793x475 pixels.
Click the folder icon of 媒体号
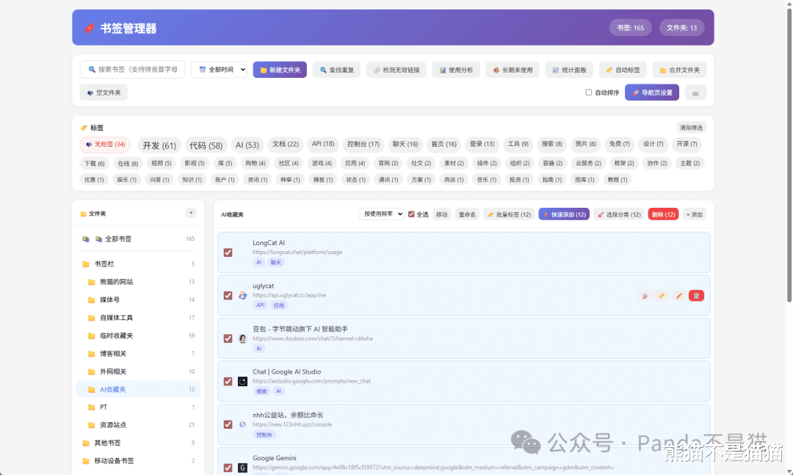coord(92,300)
